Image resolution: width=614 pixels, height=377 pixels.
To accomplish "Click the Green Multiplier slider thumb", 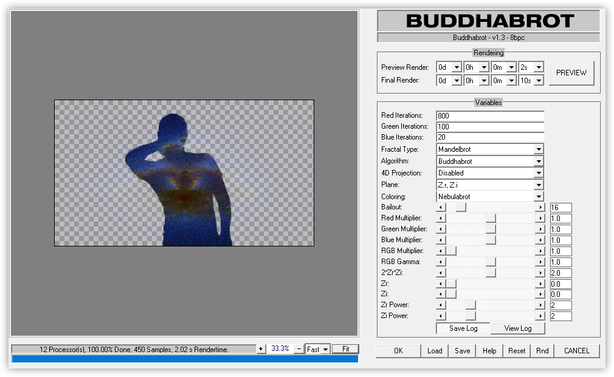I will pos(491,229).
